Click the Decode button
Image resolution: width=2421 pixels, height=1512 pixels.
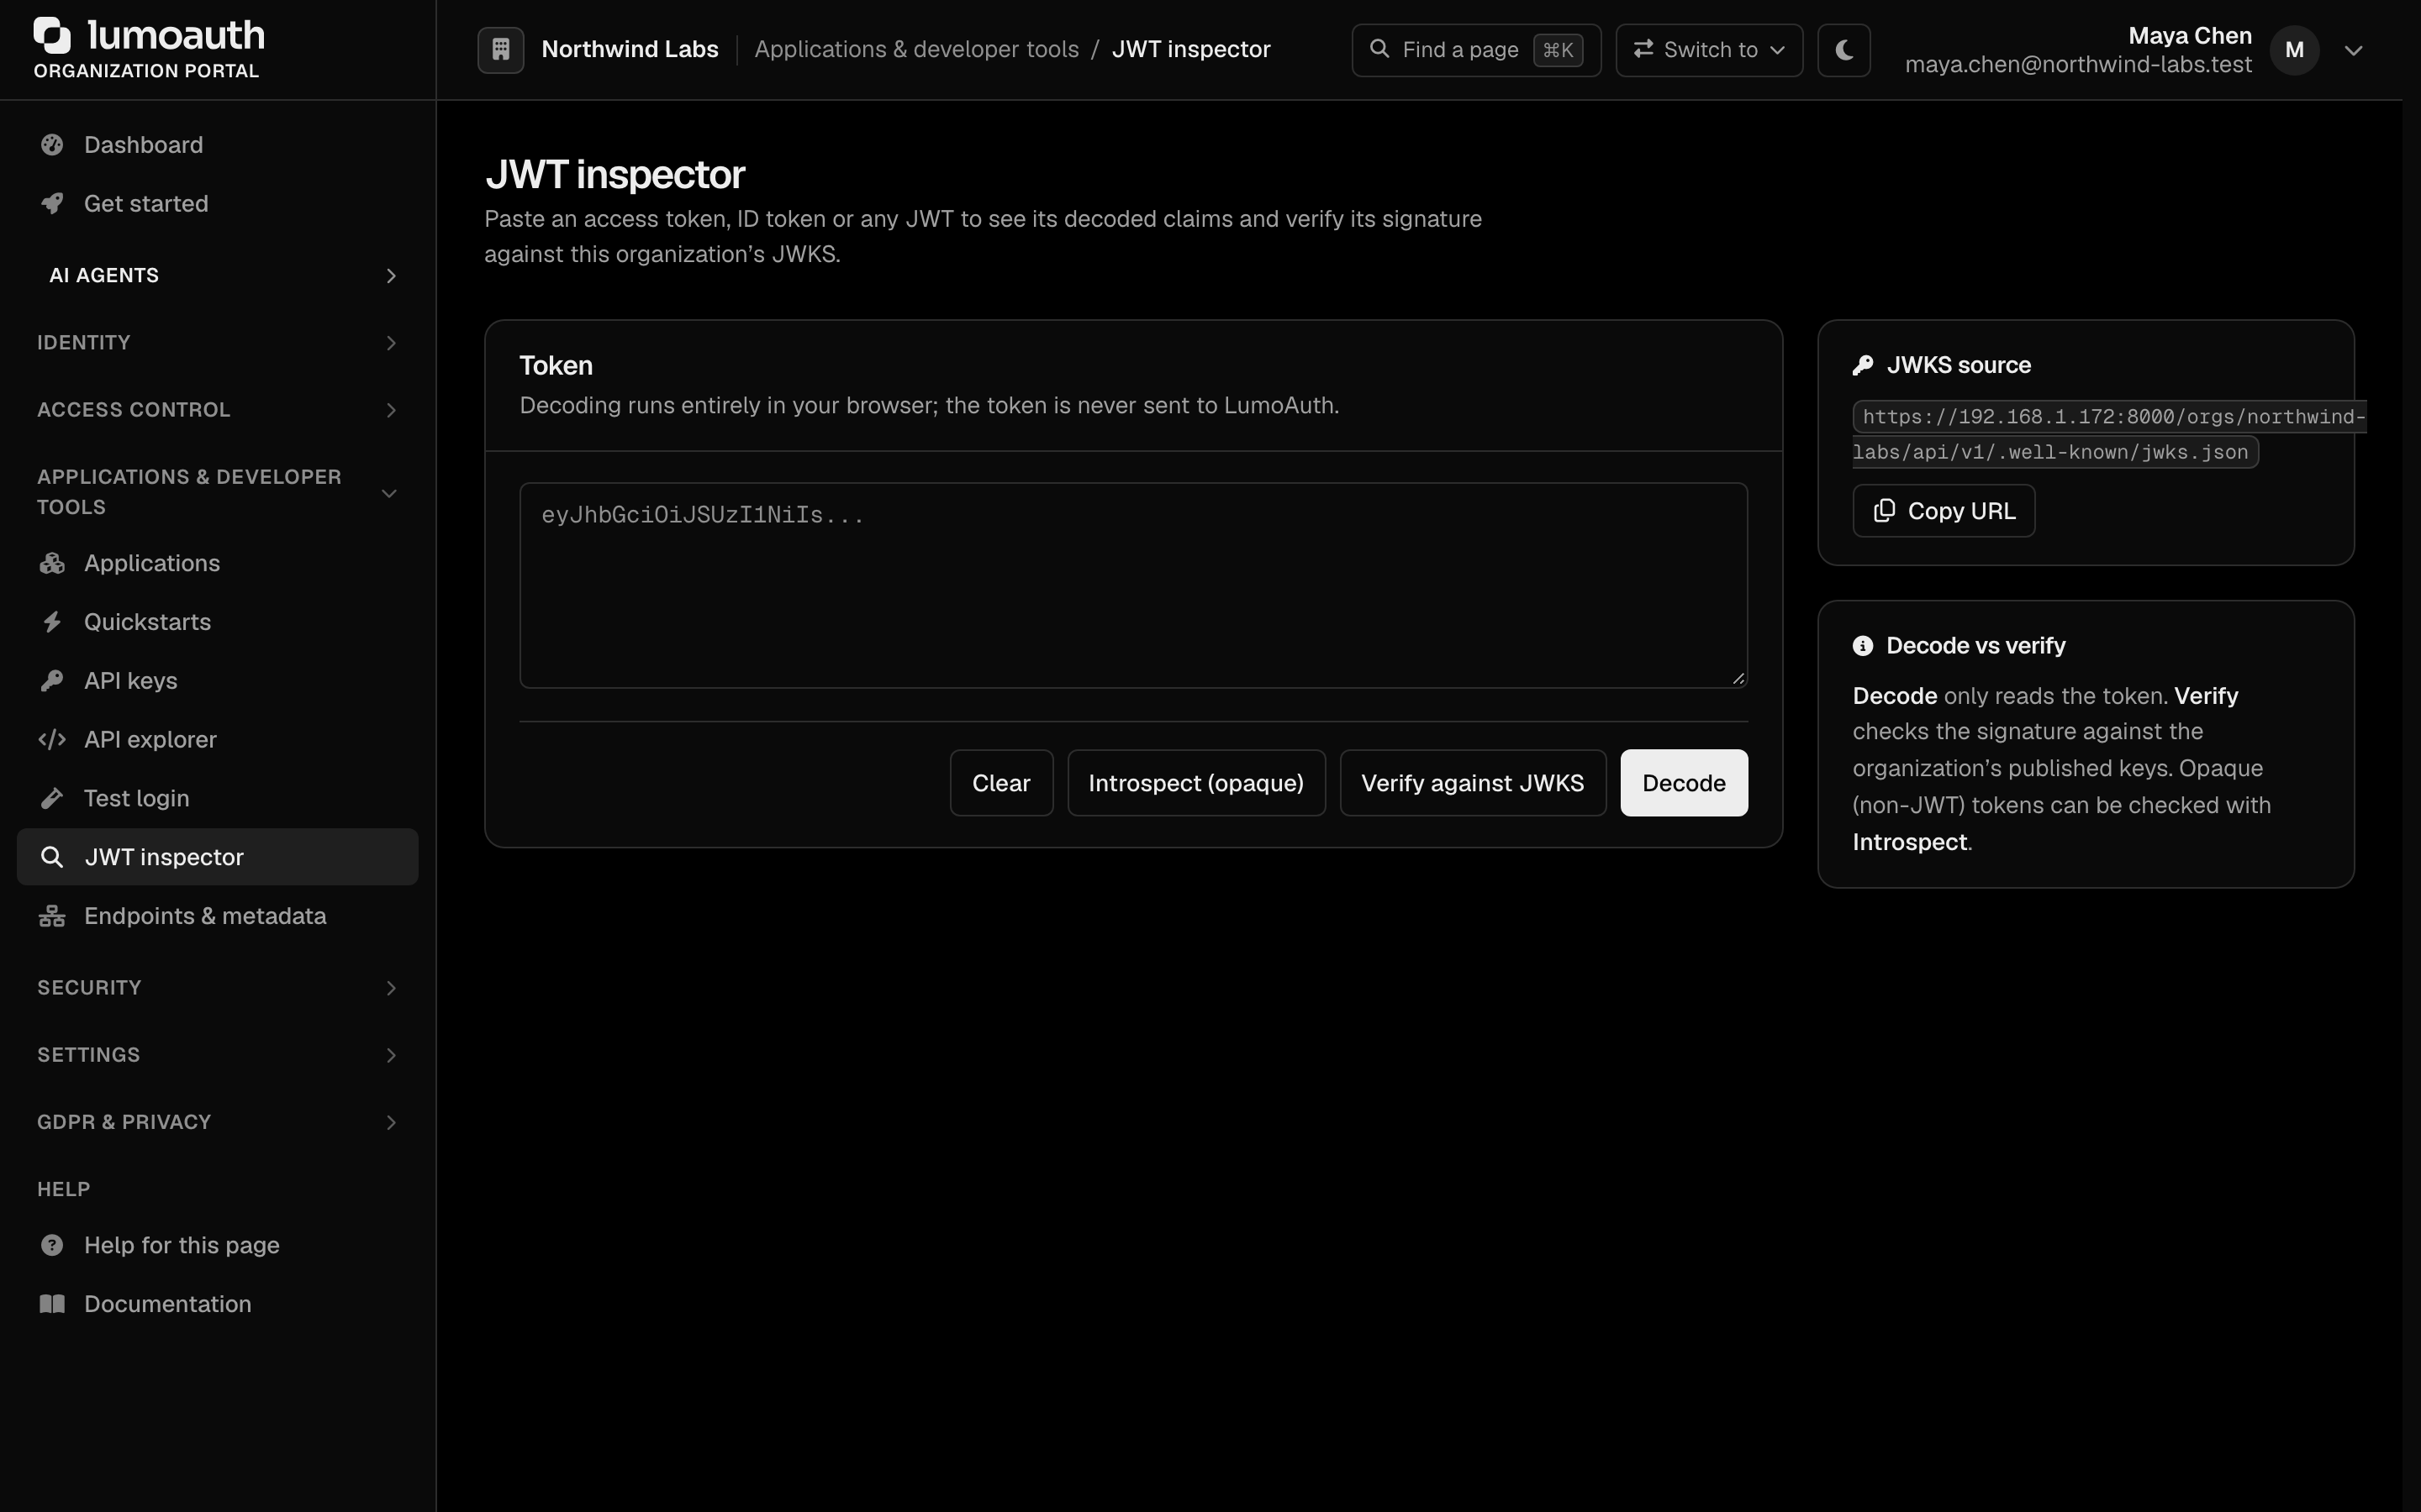(1684, 783)
